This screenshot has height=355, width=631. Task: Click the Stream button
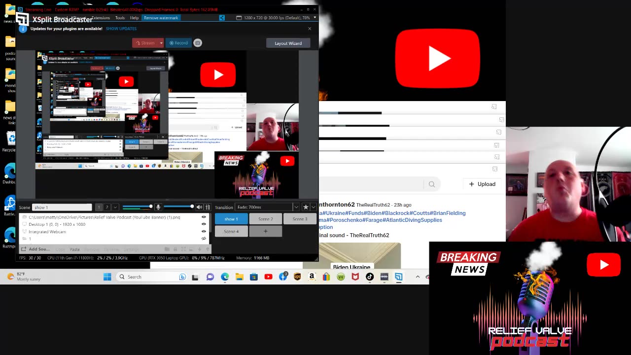pos(145,43)
